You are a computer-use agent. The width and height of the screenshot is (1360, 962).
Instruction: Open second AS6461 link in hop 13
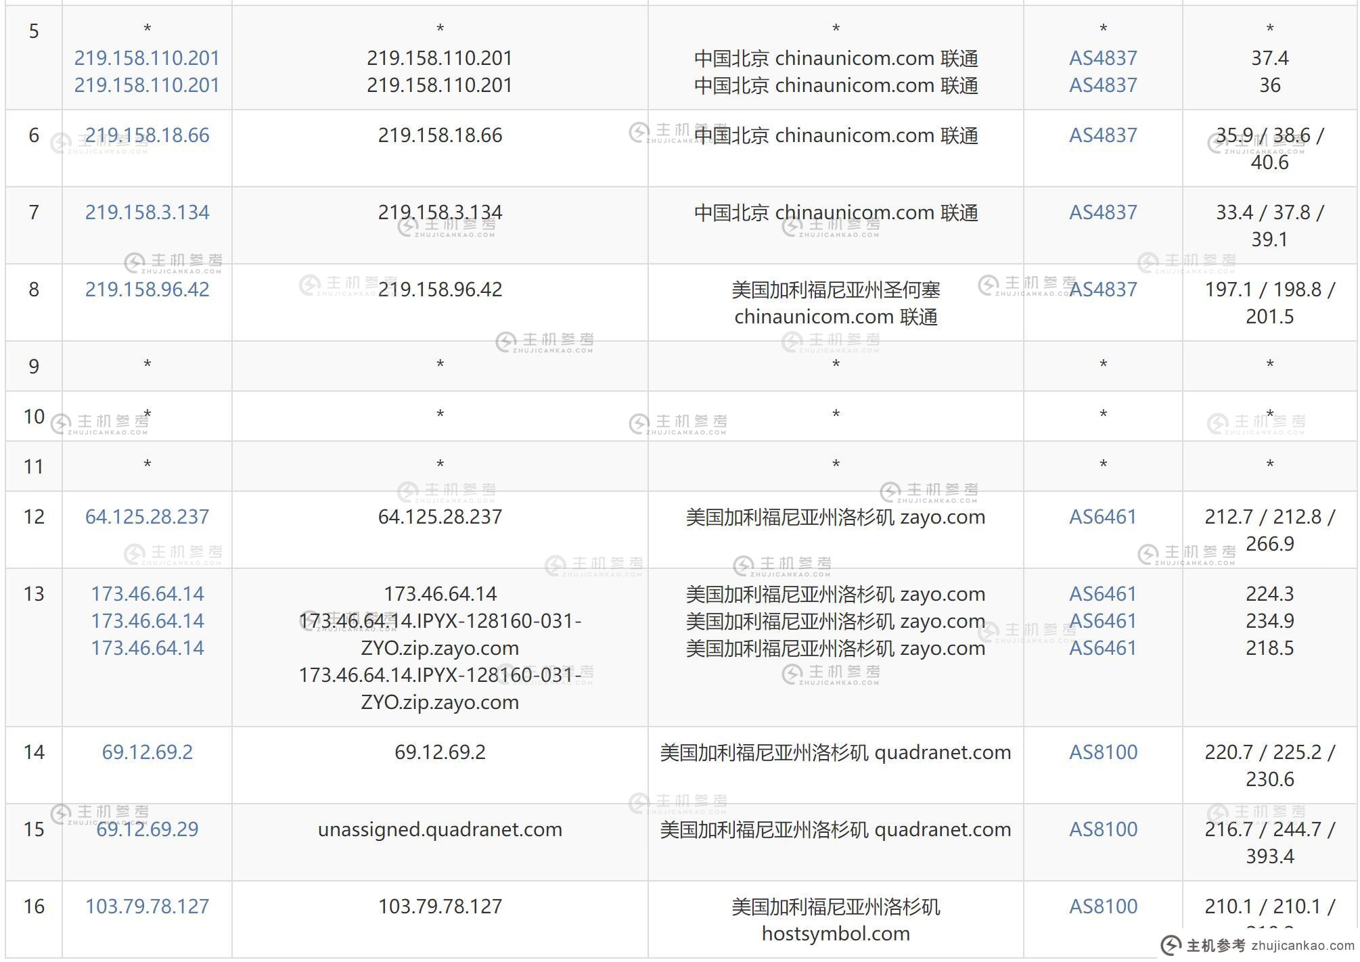pyautogui.click(x=1103, y=621)
